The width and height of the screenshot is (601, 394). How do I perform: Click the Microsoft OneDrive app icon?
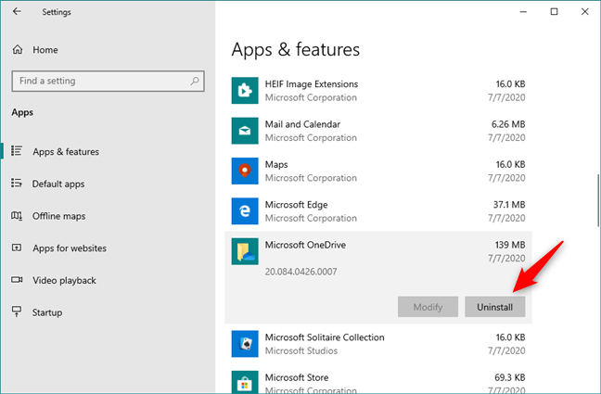245,251
